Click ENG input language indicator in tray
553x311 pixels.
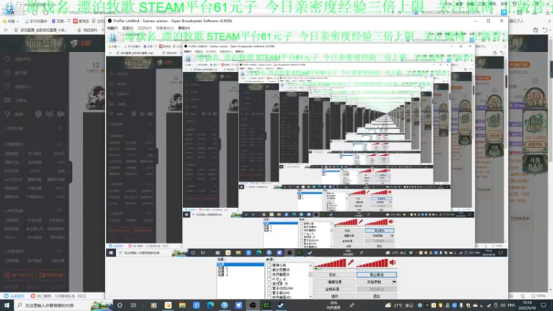(511, 305)
